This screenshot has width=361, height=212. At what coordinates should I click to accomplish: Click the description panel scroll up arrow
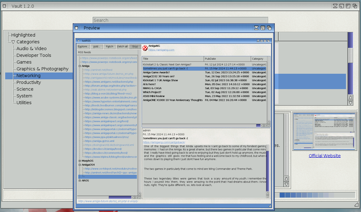(x=286, y=179)
